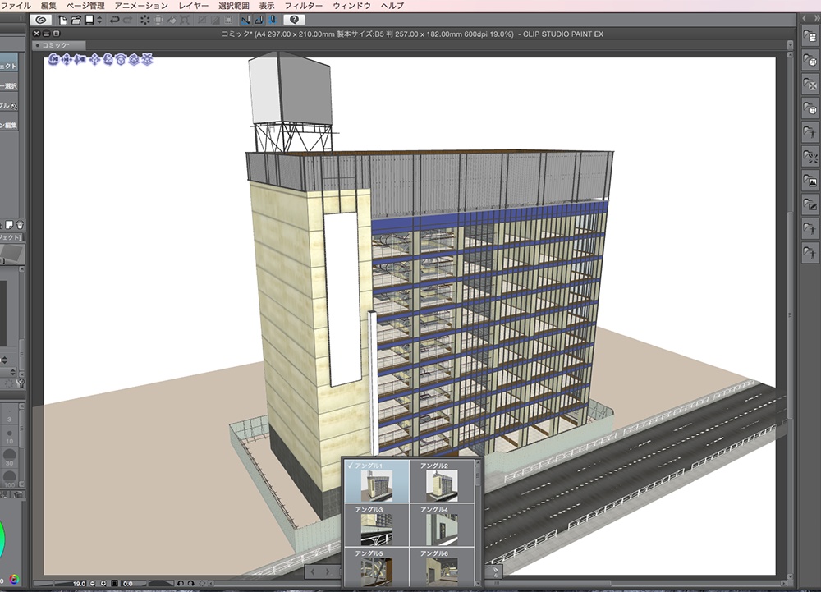Open the brush pen material folder icon

810,204
